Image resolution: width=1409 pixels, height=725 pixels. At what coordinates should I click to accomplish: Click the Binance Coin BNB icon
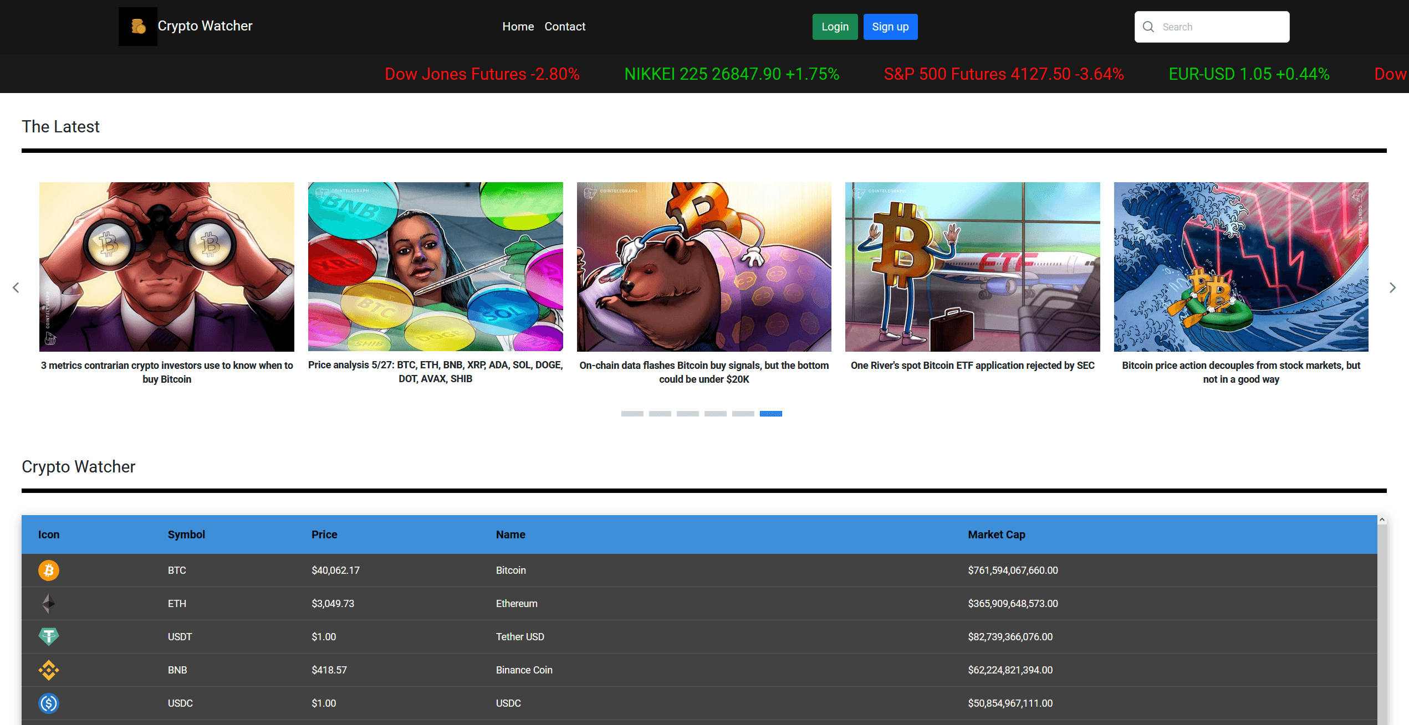click(x=49, y=670)
